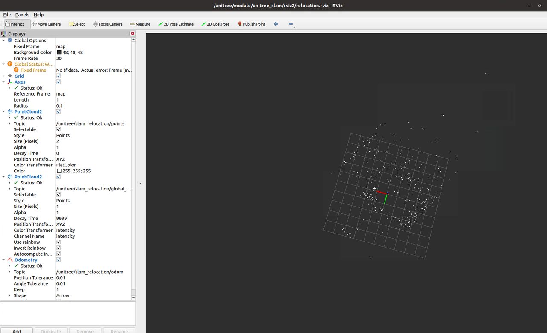This screenshot has width=547, height=333.
Task: Collapse the Odometry display properties
Action: pyautogui.click(x=3, y=260)
